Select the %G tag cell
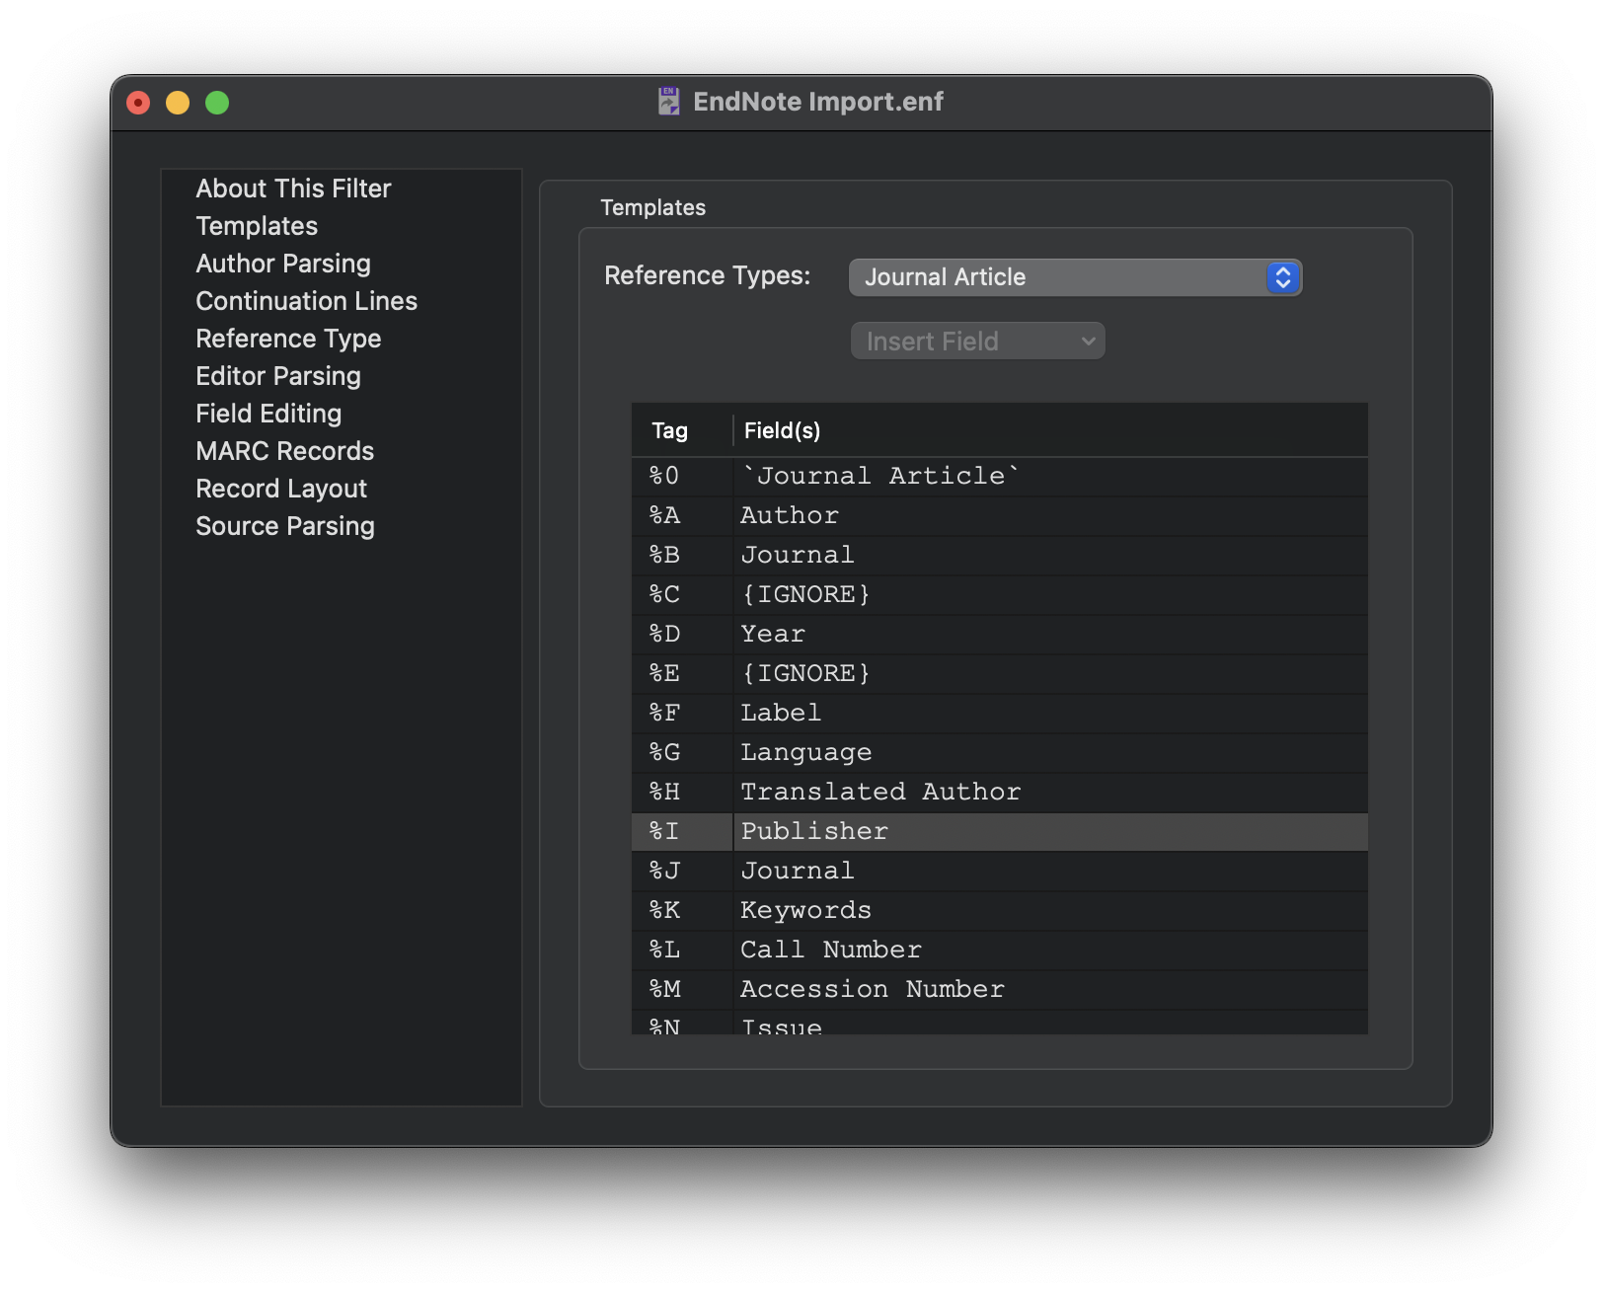Image resolution: width=1603 pixels, height=1293 pixels. [682, 752]
